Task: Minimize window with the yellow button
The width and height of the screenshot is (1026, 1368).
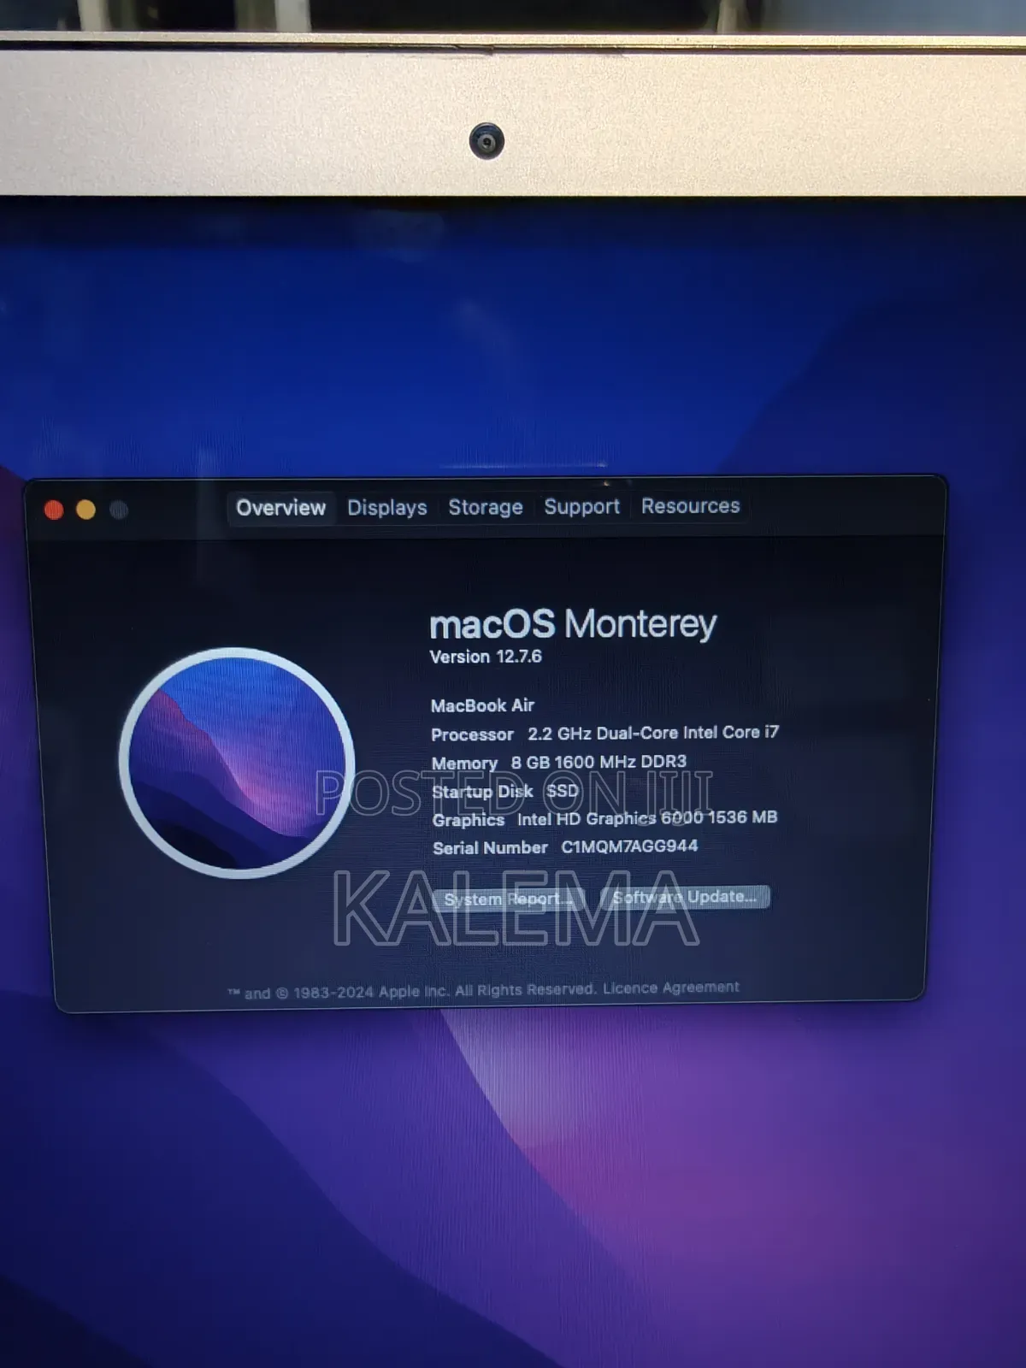Action: pyautogui.click(x=85, y=510)
